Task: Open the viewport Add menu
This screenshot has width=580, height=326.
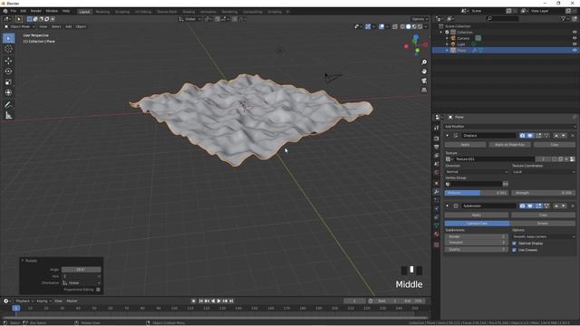Action: 69,26
